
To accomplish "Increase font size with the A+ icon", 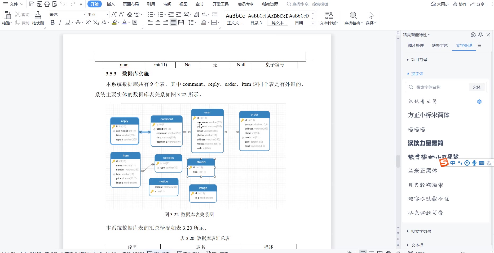I will [x=114, y=14].
